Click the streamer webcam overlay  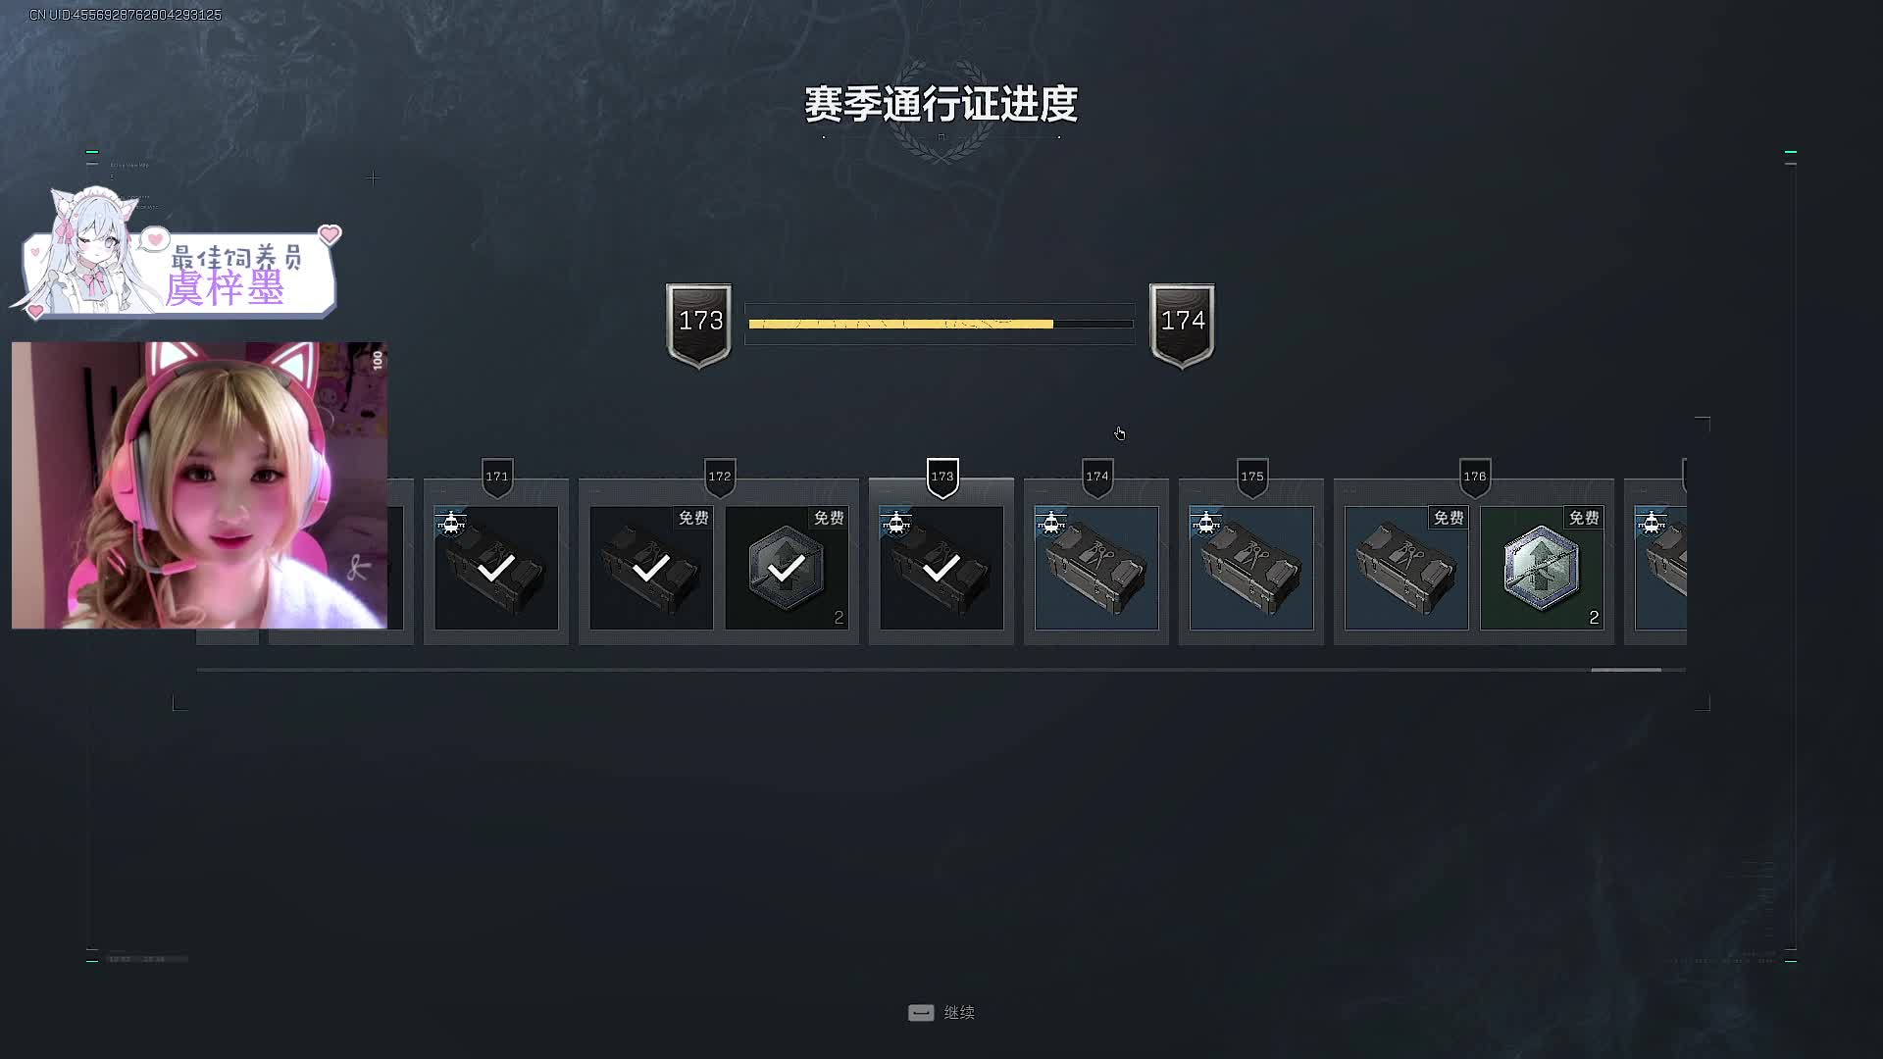[200, 485]
